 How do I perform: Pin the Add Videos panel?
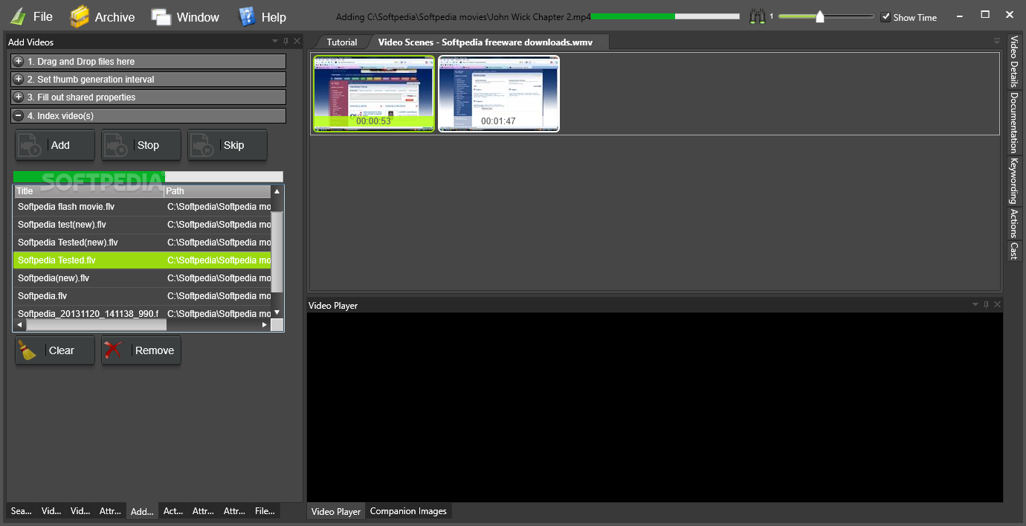(285, 42)
